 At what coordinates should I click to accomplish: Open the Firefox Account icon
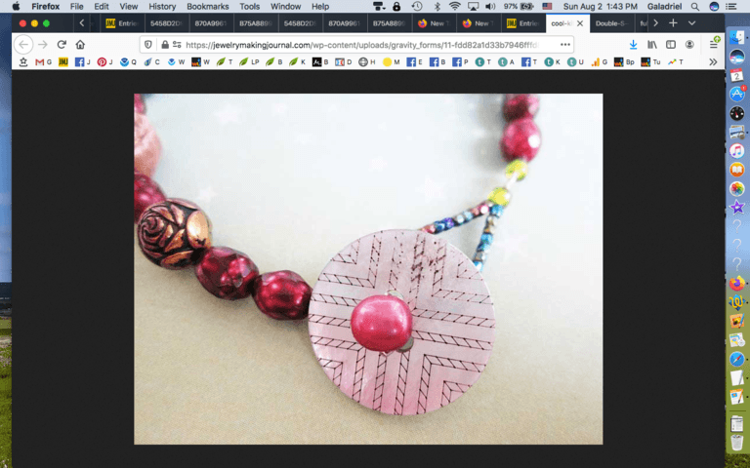coord(690,45)
